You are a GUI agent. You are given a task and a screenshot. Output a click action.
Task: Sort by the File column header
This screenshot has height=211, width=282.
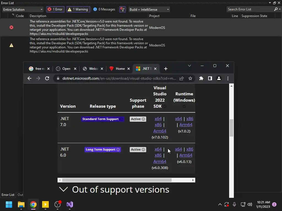[193, 16]
